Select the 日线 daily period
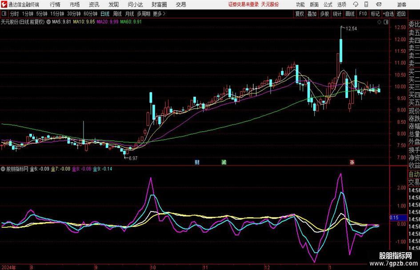The width and height of the screenshot is (420, 270). pyautogui.click(x=105, y=14)
